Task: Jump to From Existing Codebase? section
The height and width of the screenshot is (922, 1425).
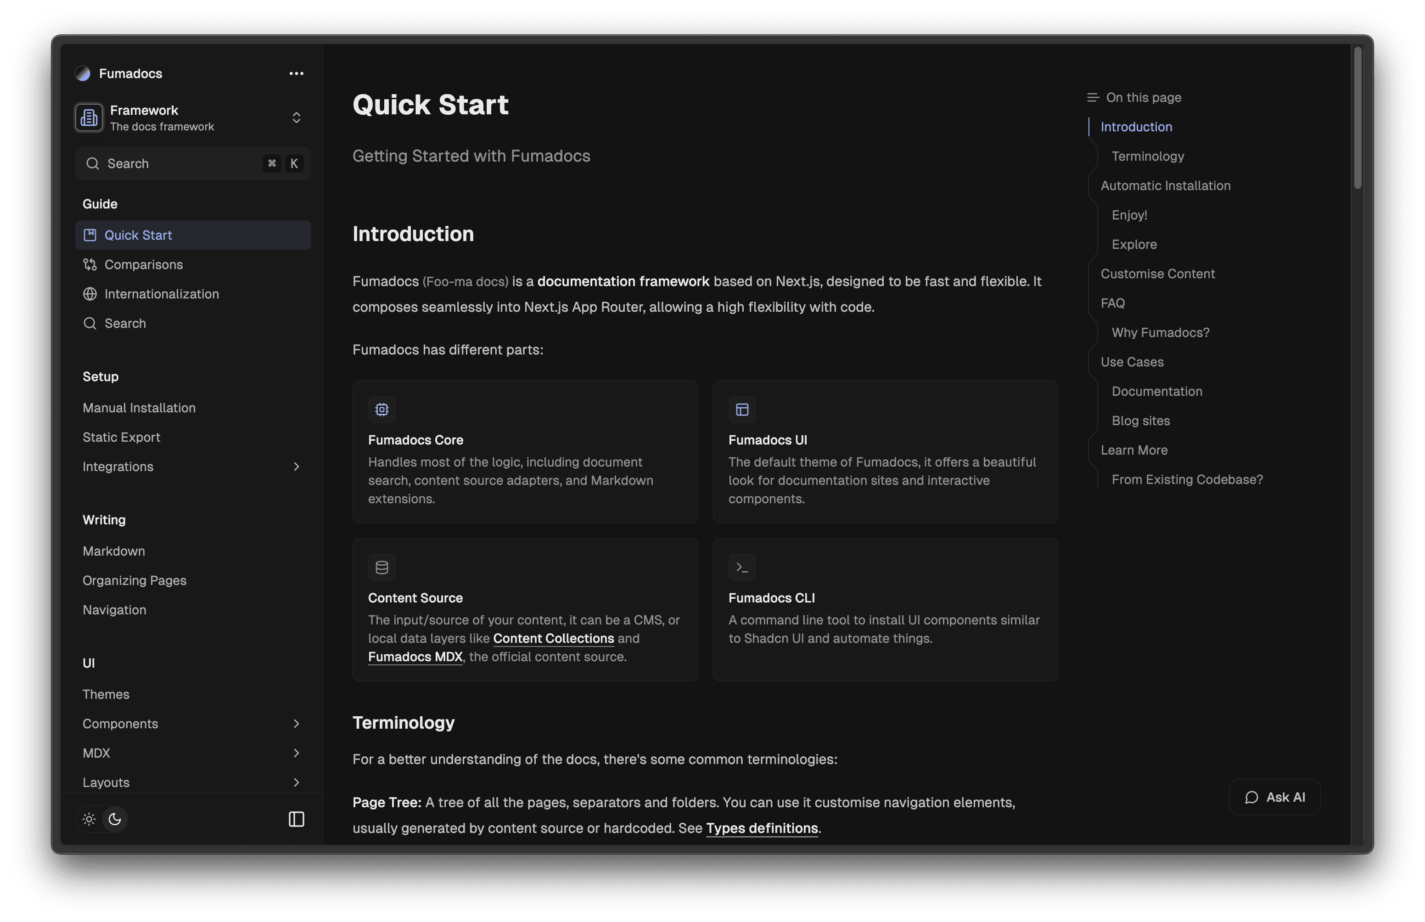Action: click(1187, 478)
